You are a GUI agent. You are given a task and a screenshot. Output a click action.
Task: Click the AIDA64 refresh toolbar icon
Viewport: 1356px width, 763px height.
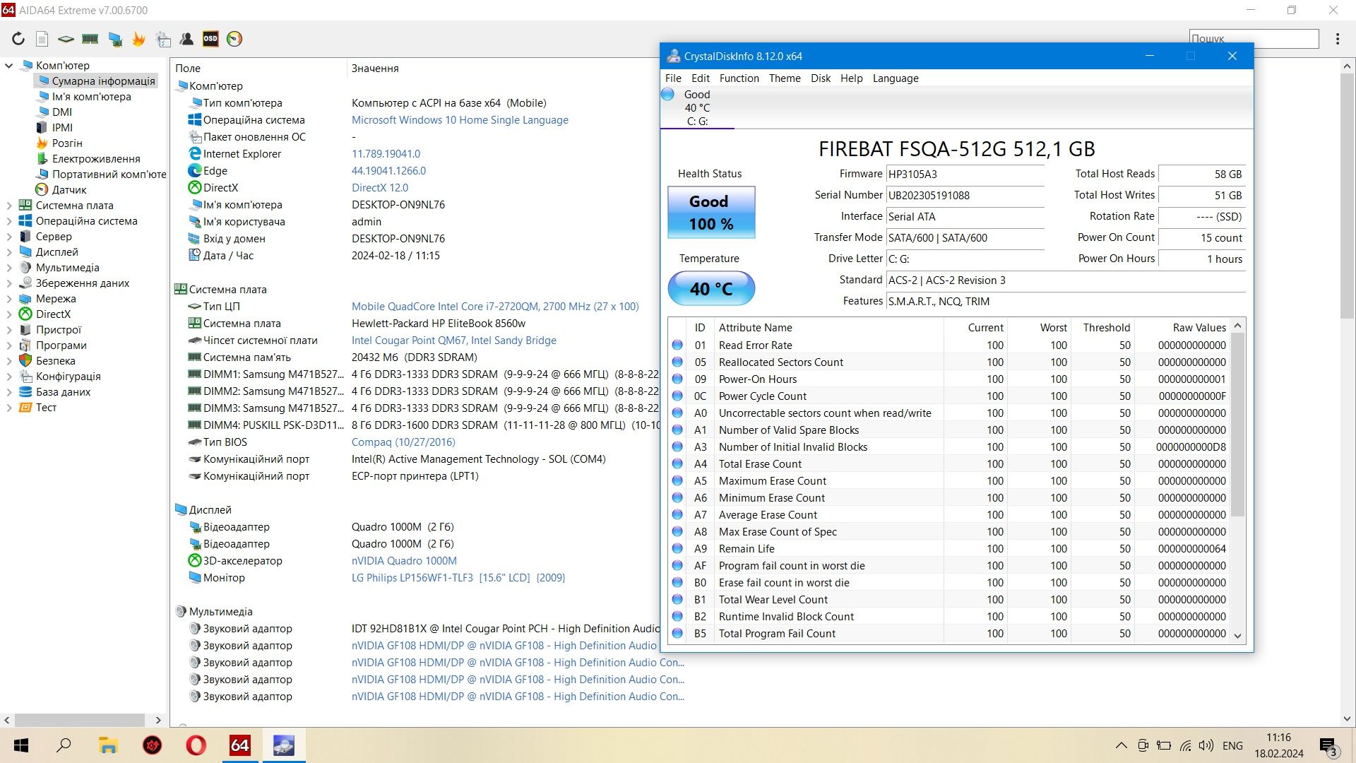pyautogui.click(x=18, y=39)
